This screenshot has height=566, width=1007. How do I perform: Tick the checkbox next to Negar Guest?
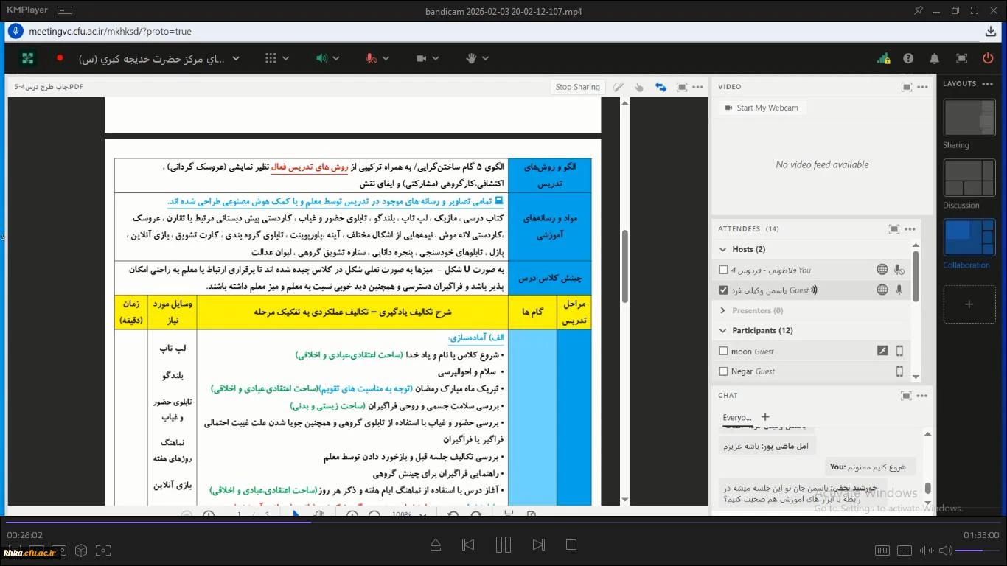[723, 371]
